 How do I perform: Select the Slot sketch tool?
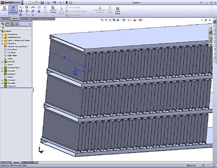(33, 11)
